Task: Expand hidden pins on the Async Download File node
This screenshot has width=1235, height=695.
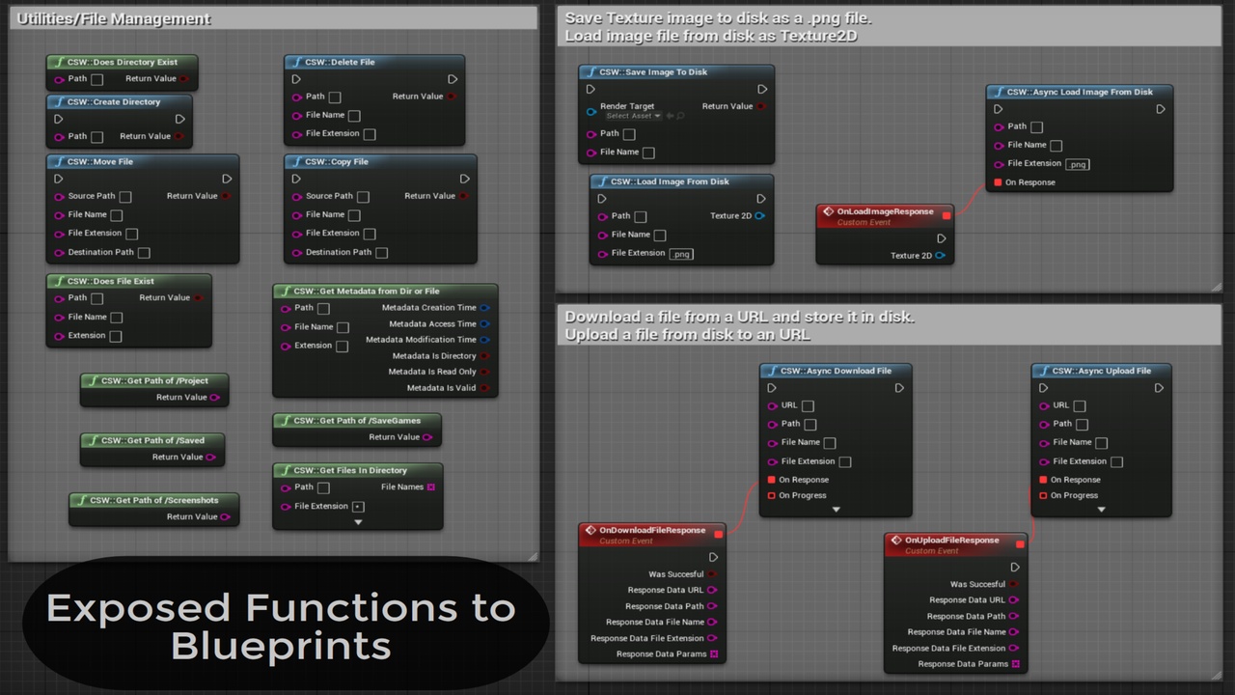Action: 836,510
